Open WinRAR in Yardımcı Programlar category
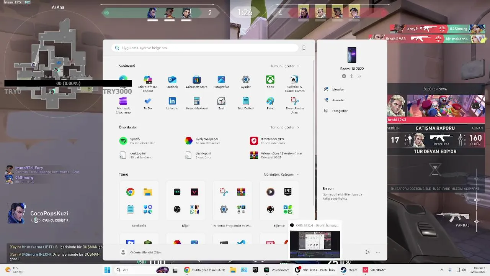The height and width of the screenshot is (276, 490). (241, 192)
